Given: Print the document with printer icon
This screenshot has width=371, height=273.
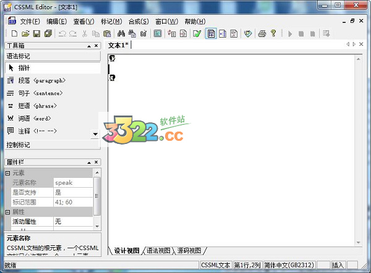Looking at the screenshot, I should pyautogui.click(x=262, y=33).
